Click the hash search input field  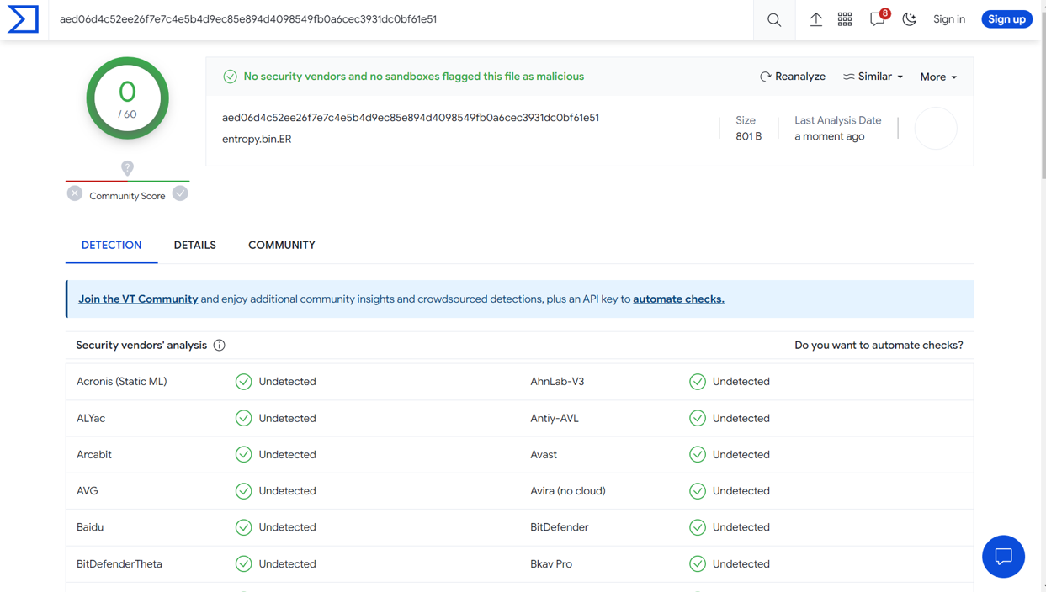(x=401, y=19)
